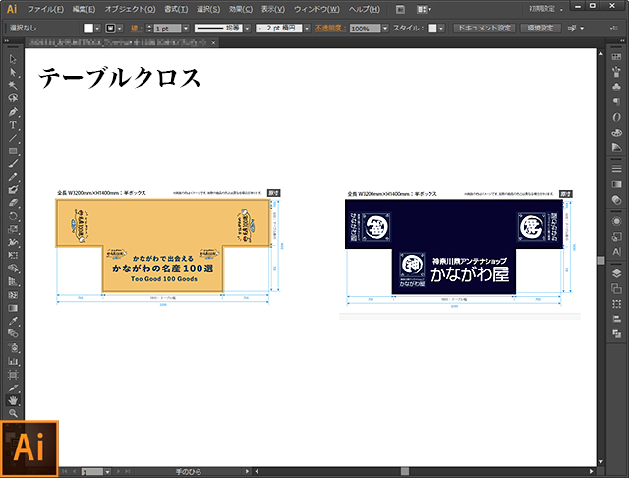
Task: Open the Swatches panel icon
Action: click(x=616, y=57)
